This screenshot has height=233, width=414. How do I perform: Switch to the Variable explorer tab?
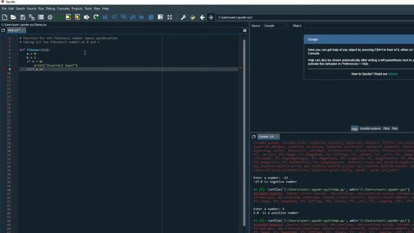370,128
